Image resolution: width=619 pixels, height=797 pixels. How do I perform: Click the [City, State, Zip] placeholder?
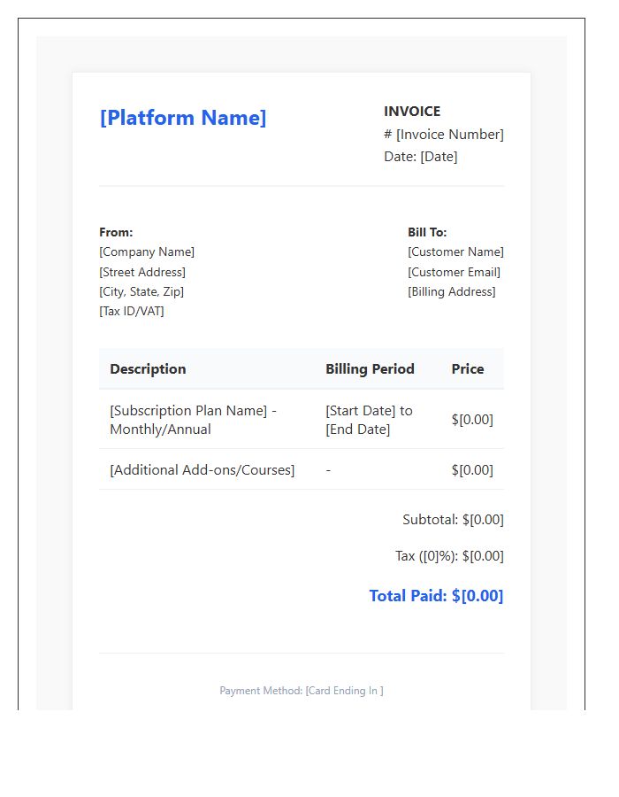141,291
